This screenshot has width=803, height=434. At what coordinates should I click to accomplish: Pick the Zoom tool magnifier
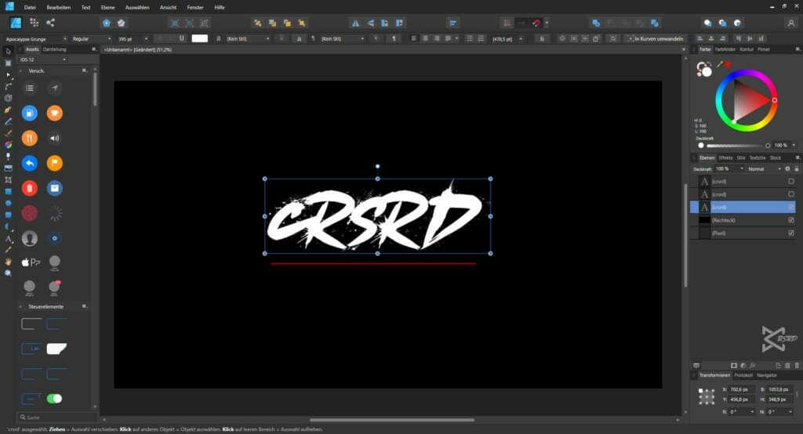pyautogui.click(x=9, y=273)
